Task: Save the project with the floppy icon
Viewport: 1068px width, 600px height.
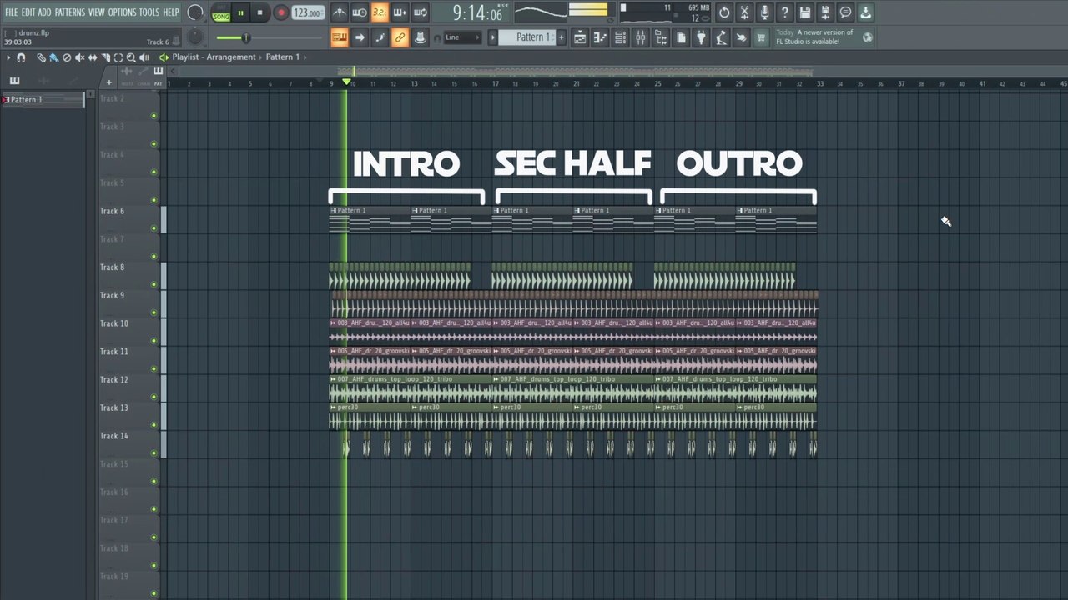Action: [805, 12]
